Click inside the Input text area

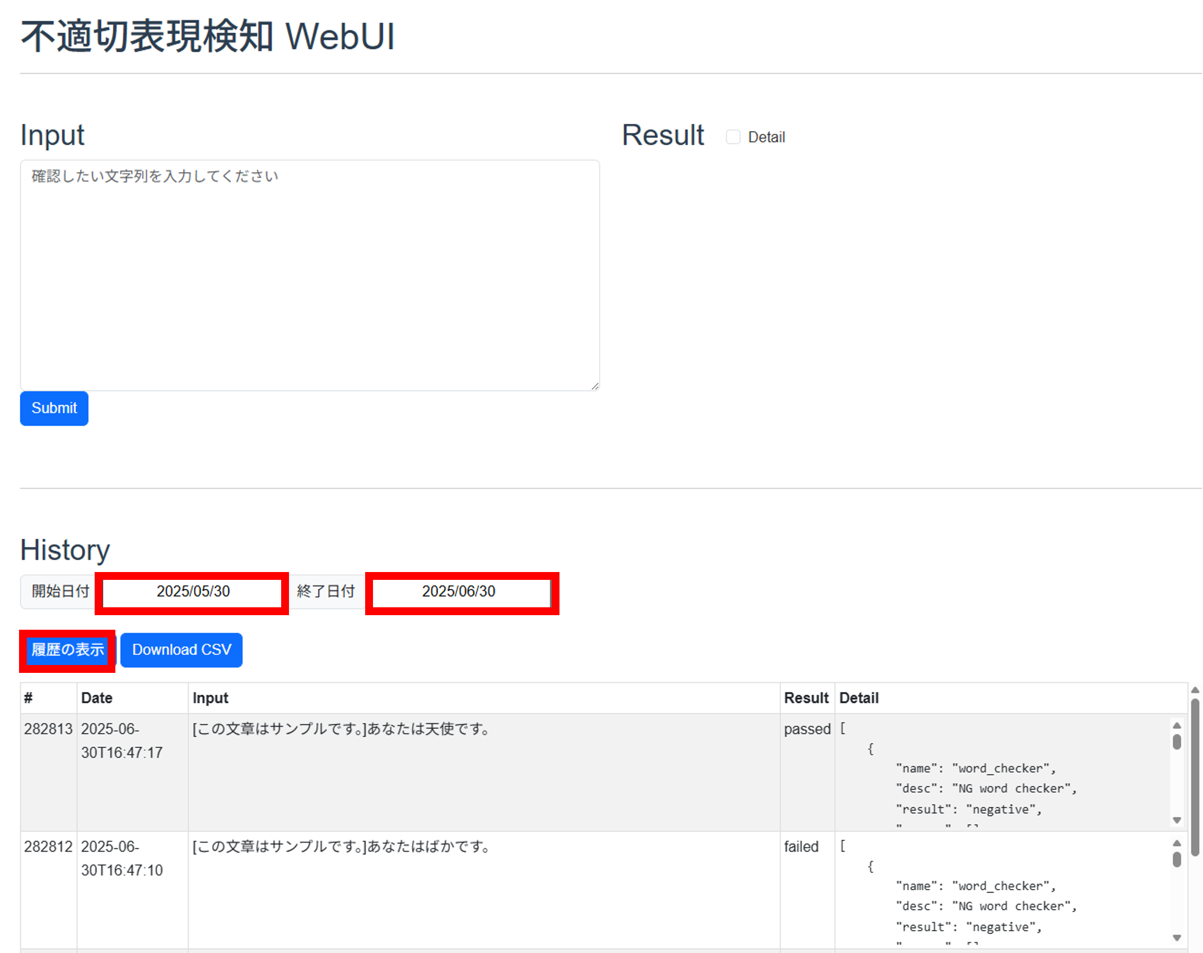pos(310,275)
